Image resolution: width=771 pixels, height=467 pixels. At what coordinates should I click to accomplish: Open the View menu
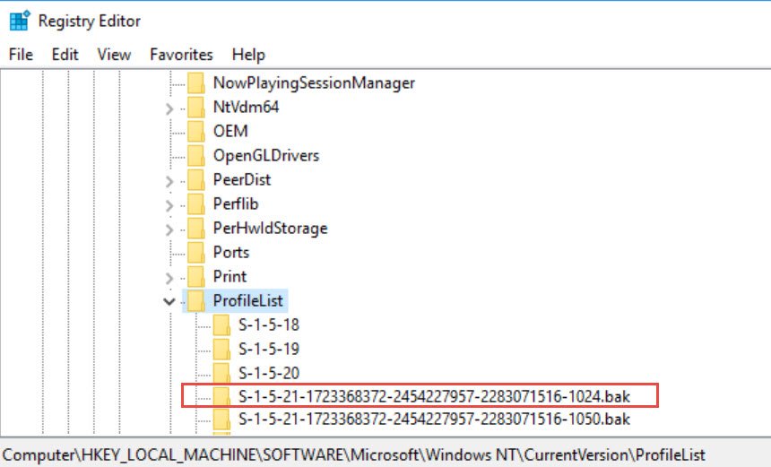point(114,54)
